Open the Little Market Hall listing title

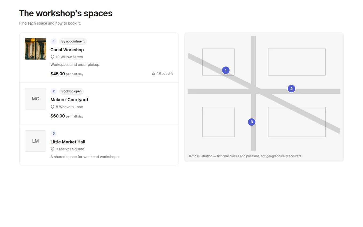tap(68, 142)
